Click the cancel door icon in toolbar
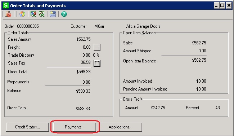The image size is (234, 136). tap(8, 14)
